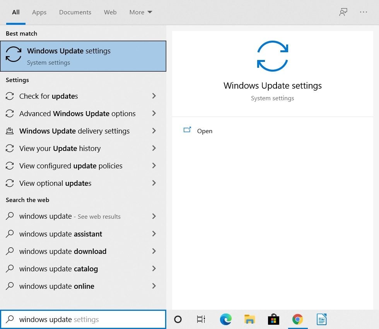Launch Microsoft Edge from the taskbar

pos(226,319)
